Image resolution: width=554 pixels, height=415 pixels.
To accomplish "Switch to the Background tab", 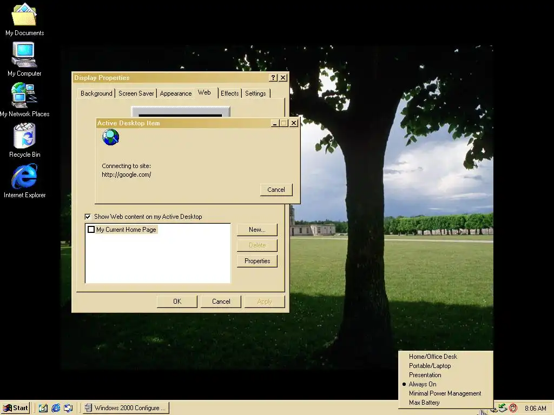I will (x=96, y=93).
